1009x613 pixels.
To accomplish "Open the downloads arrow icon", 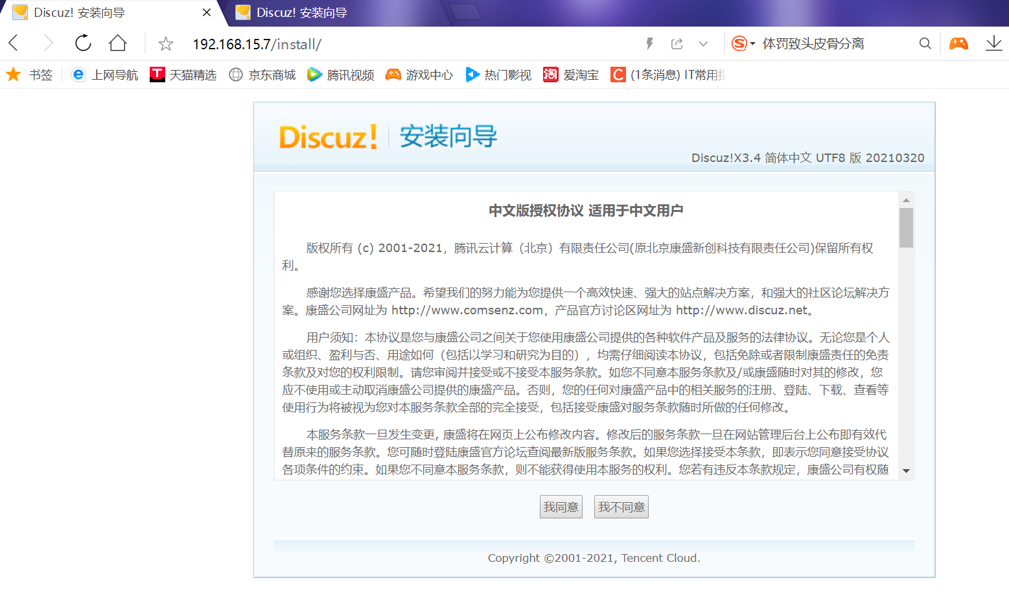I will pyautogui.click(x=993, y=43).
